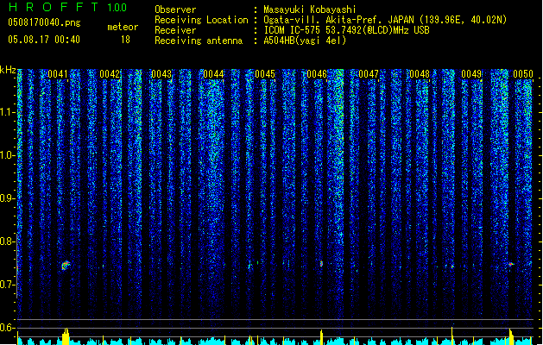Click the 0049 time marker
The image size is (543, 345).
tap(471, 74)
